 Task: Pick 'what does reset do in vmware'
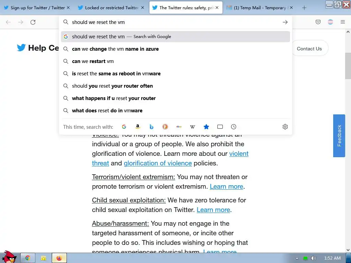[x=175, y=111]
